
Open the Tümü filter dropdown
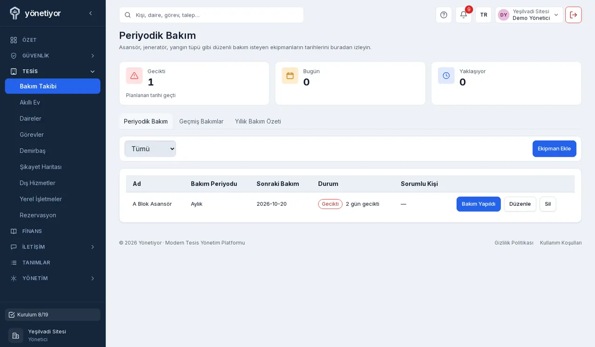coord(150,149)
